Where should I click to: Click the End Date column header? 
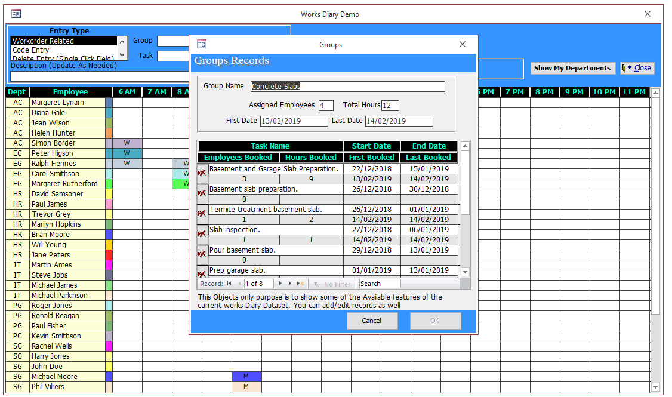(x=429, y=146)
